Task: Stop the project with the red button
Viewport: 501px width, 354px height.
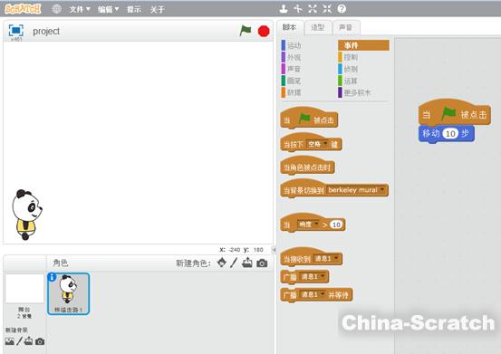Action: tap(264, 32)
